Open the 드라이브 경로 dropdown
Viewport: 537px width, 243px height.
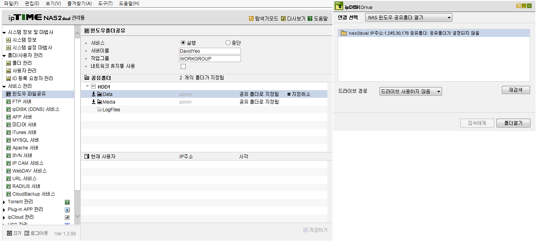(x=410, y=92)
